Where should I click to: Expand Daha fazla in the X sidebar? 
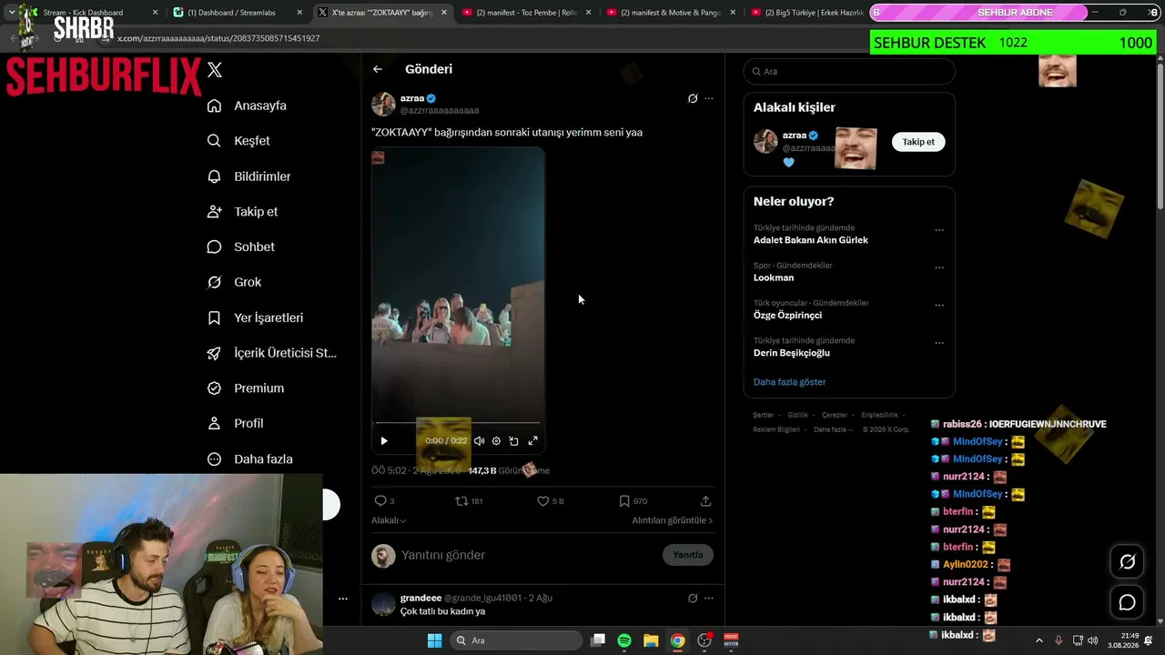pyautogui.click(x=249, y=459)
